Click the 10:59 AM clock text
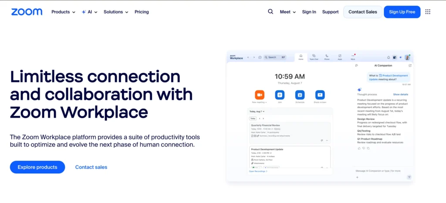 (290, 76)
